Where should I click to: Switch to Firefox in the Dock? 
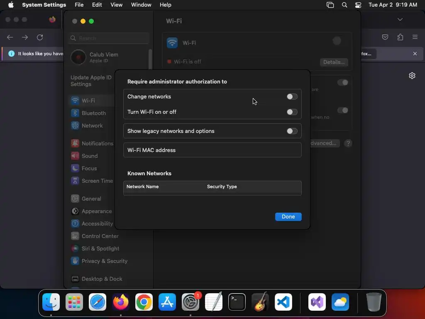121,302
